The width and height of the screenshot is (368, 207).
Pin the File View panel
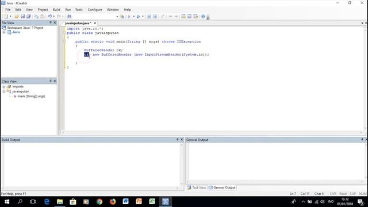[x=50, y=22]
